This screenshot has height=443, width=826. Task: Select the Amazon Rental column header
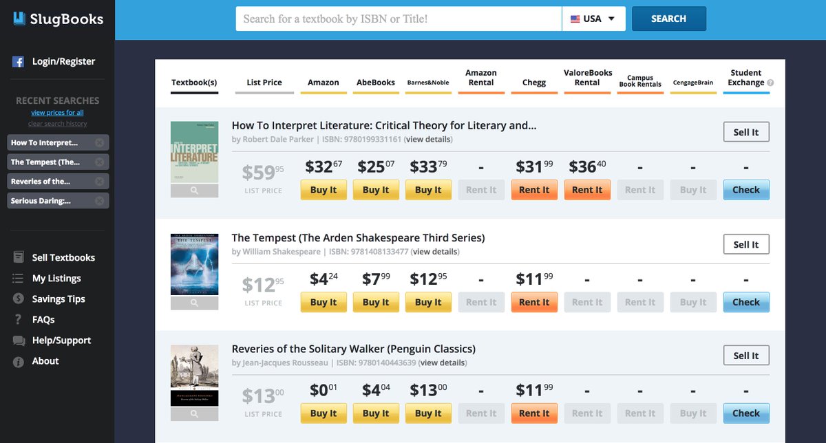(481, 78)
